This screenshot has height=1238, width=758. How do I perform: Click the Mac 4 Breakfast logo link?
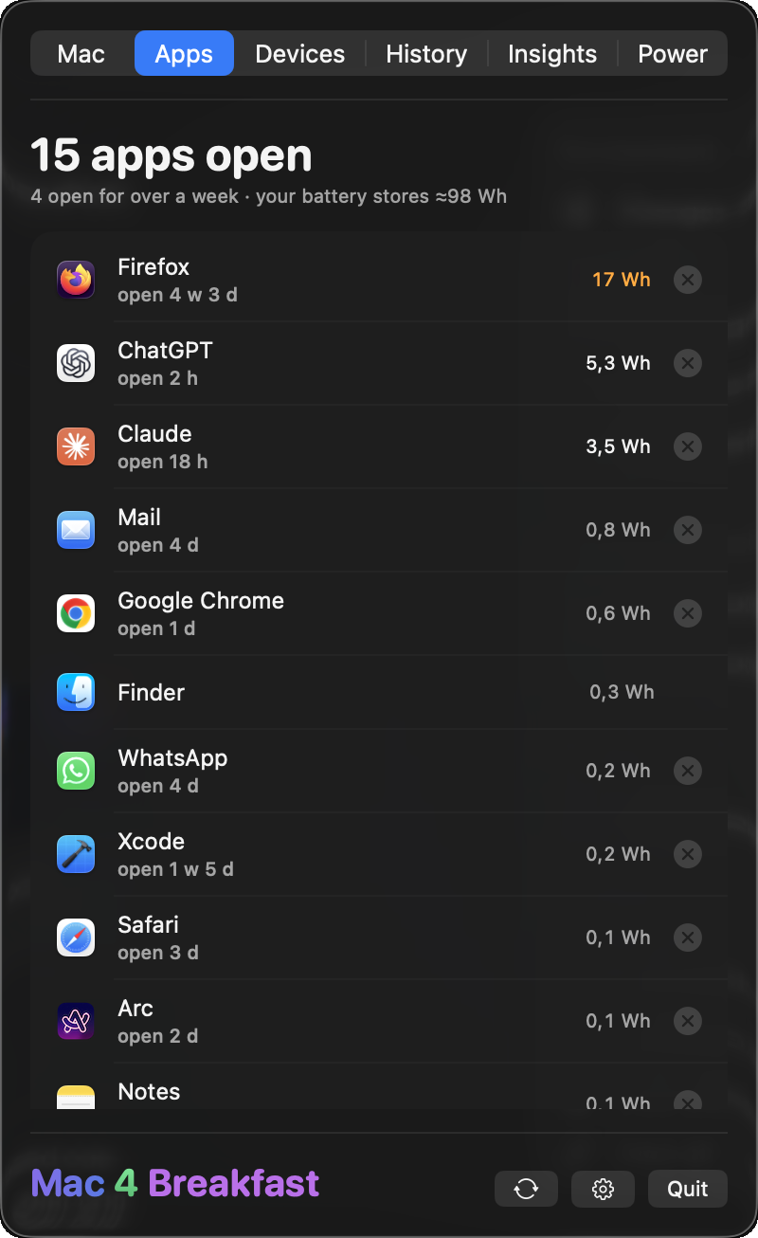coord(175,1183)
